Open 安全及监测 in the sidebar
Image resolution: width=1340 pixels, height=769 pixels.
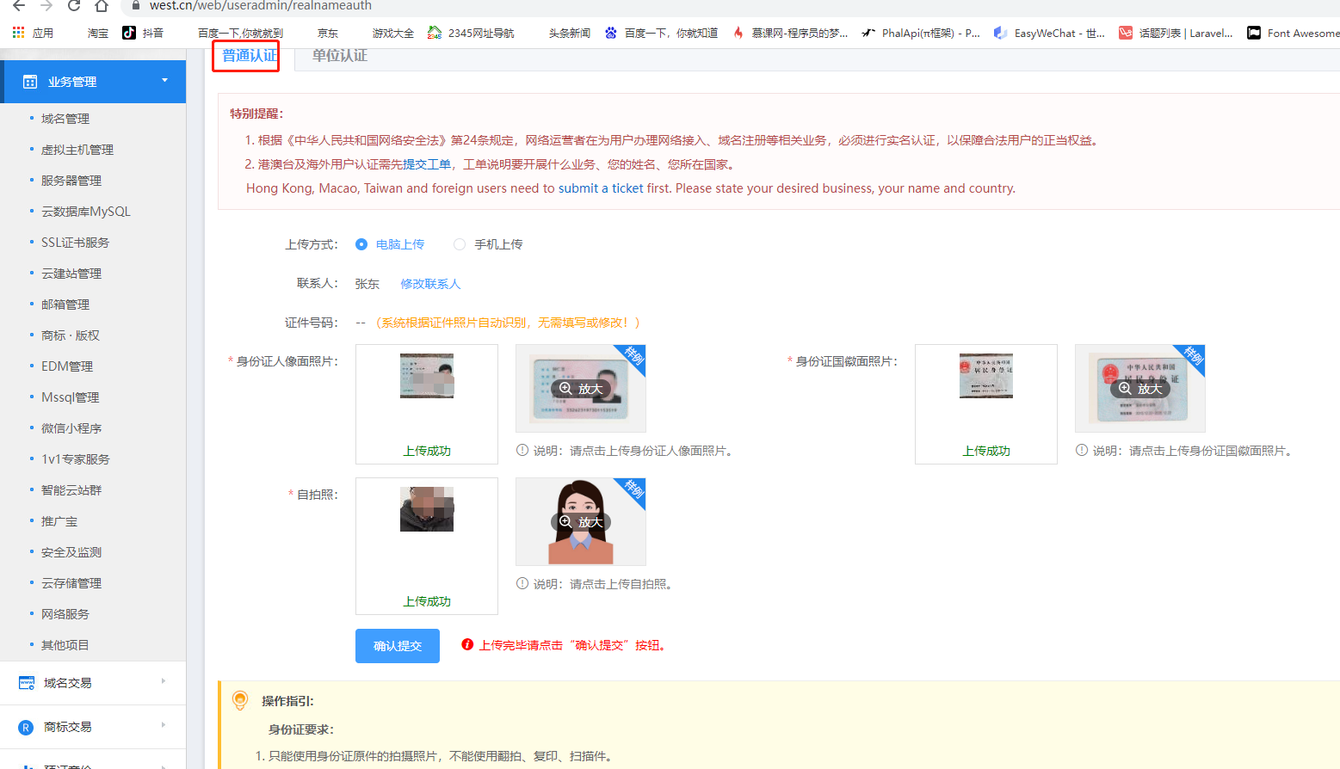[71, 552]
